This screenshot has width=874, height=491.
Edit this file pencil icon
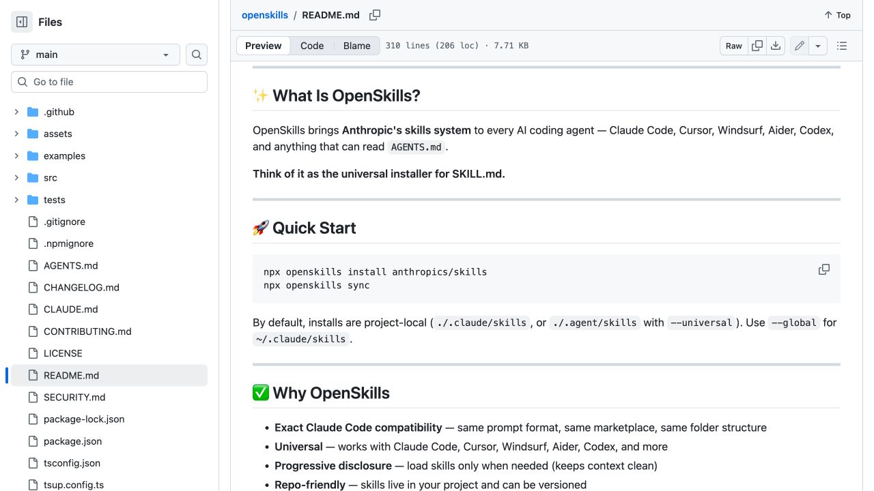(800, 46)
